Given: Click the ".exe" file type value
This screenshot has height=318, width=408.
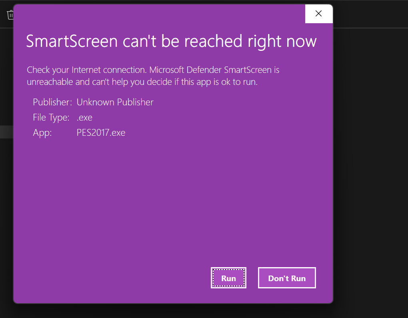Looking at the screenshot, I should pos(84,117).
